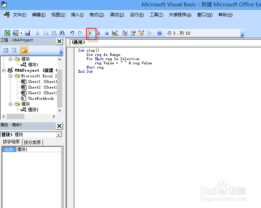The image size is (261, 208).
Task: Open the Object Browser toolbar icon
Action: [141, 33]
